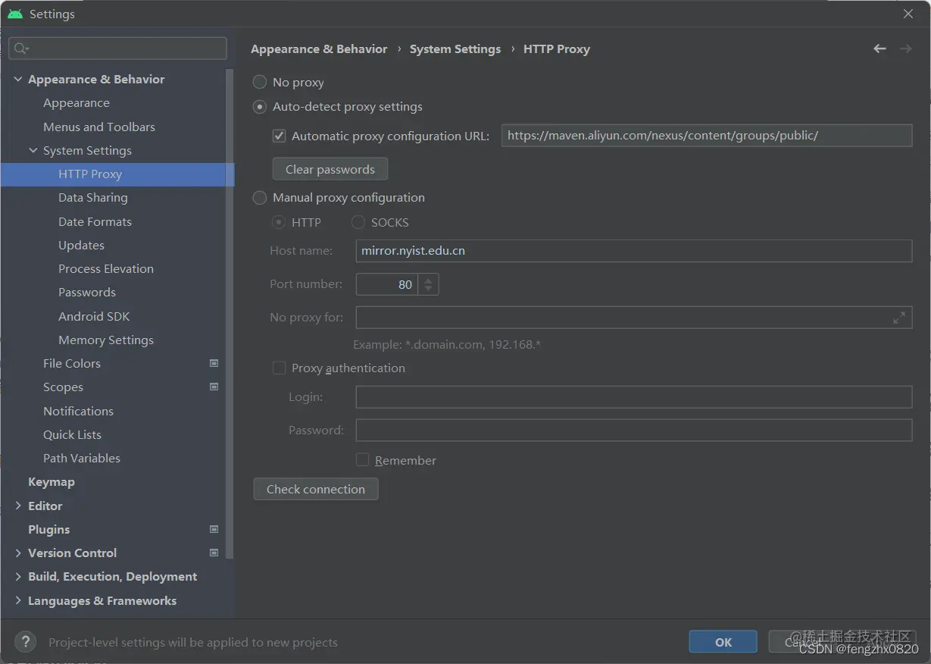Image resolution: width=931 pixels, height=664 pixels.
Task: Click the project-level icon beside Scopes
Action: click(214, 387)
